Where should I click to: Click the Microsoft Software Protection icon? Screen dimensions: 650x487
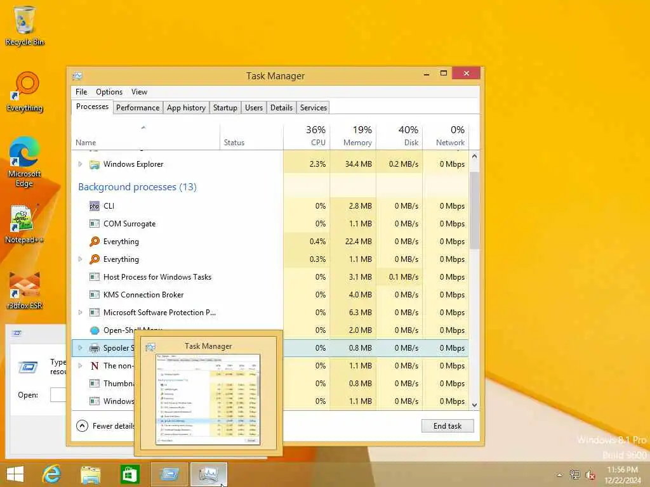click(x=95, y=313)
